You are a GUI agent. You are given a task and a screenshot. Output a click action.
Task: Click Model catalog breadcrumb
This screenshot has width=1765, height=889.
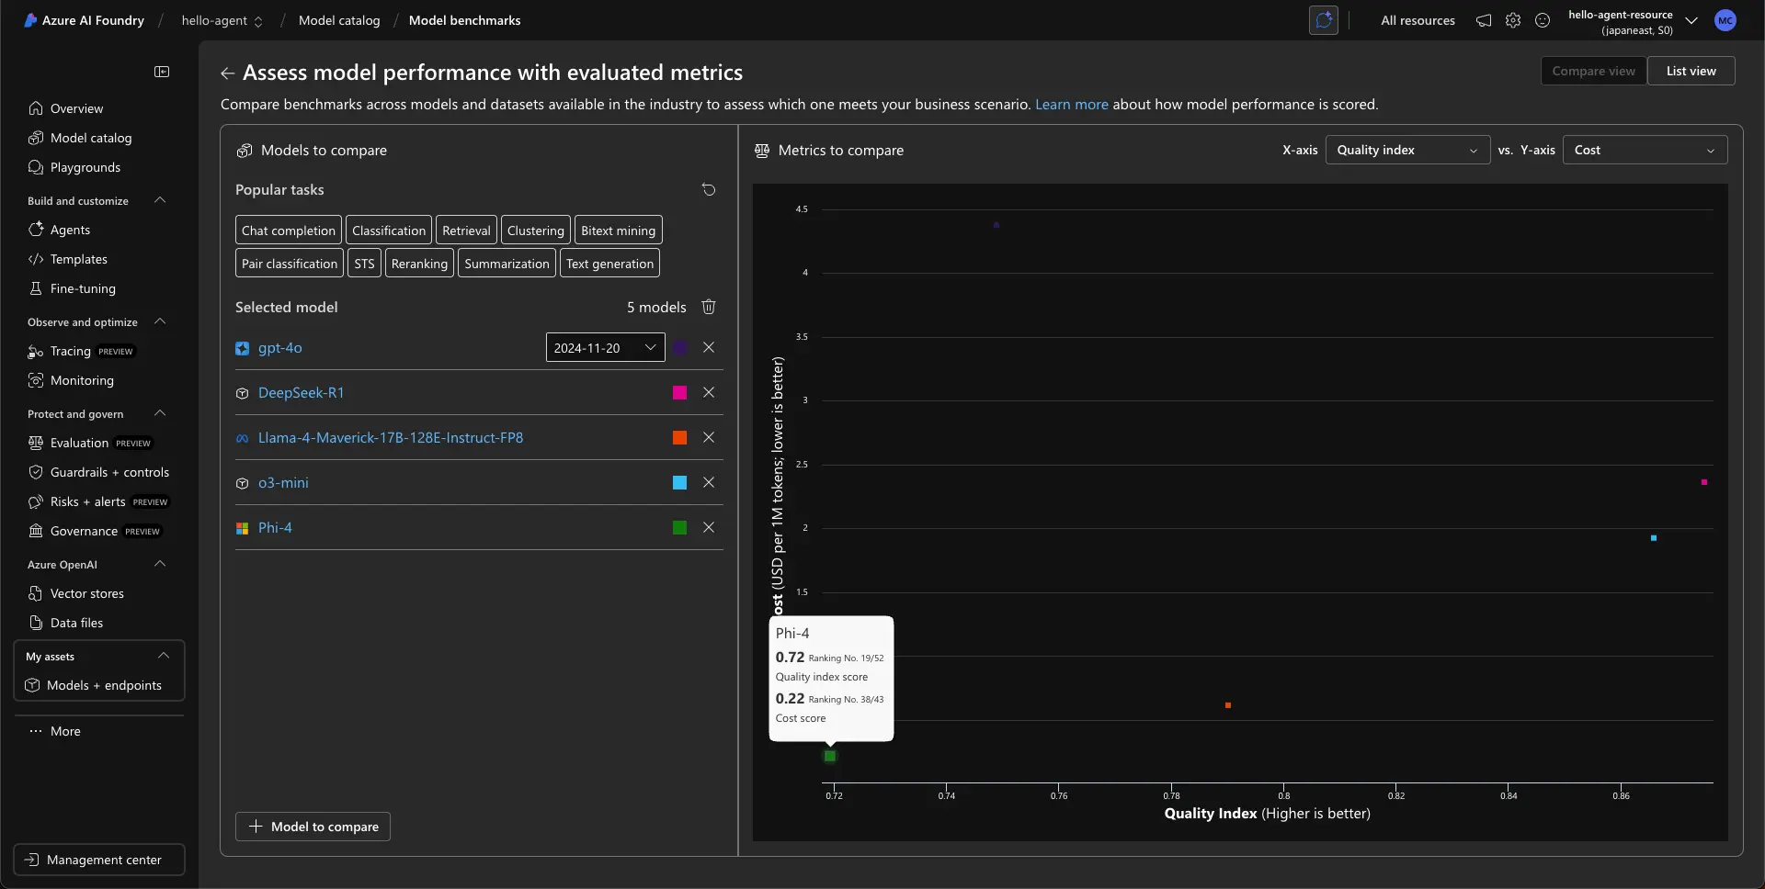pos(339,20)
